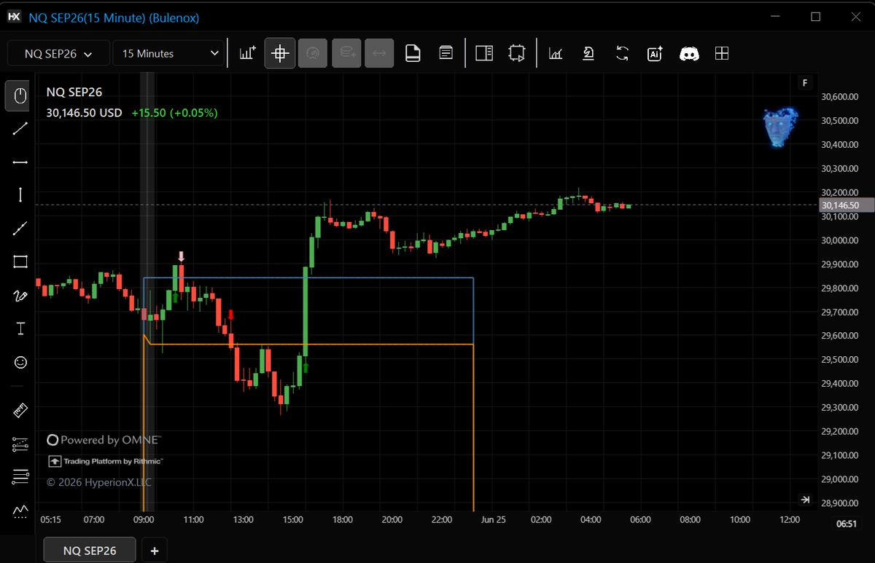
Task: Click the refresh sync arrows icon
Action: tap(622, 53)
